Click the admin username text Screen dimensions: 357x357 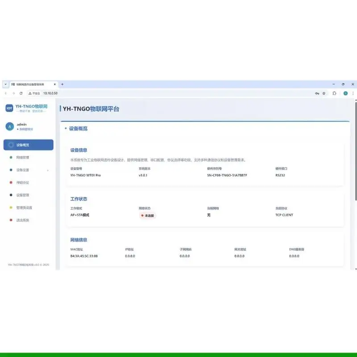coord(21,125)
